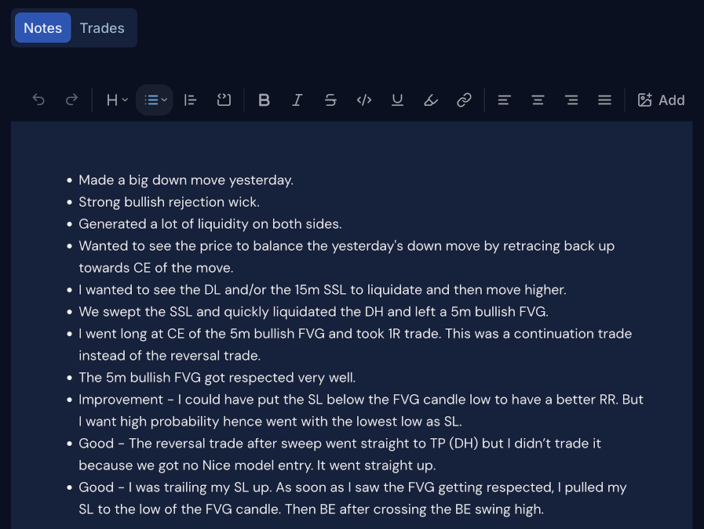This screenshot has width=704, height=529.
Task: Toggle underline formatting
Action: click(397, 100)
